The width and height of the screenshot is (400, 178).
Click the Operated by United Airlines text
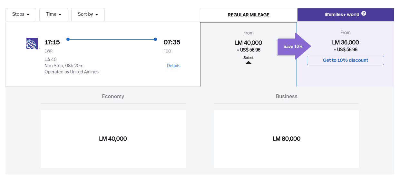[x=72, y=72]
